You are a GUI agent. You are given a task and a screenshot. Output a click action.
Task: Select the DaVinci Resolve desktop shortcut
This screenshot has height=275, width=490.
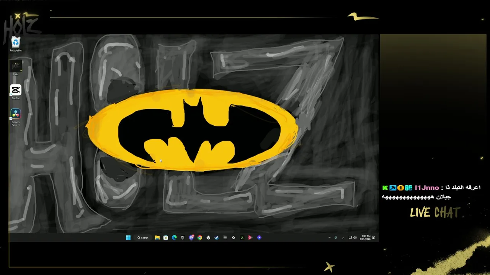pyautogui.click(x=16, y=117)
